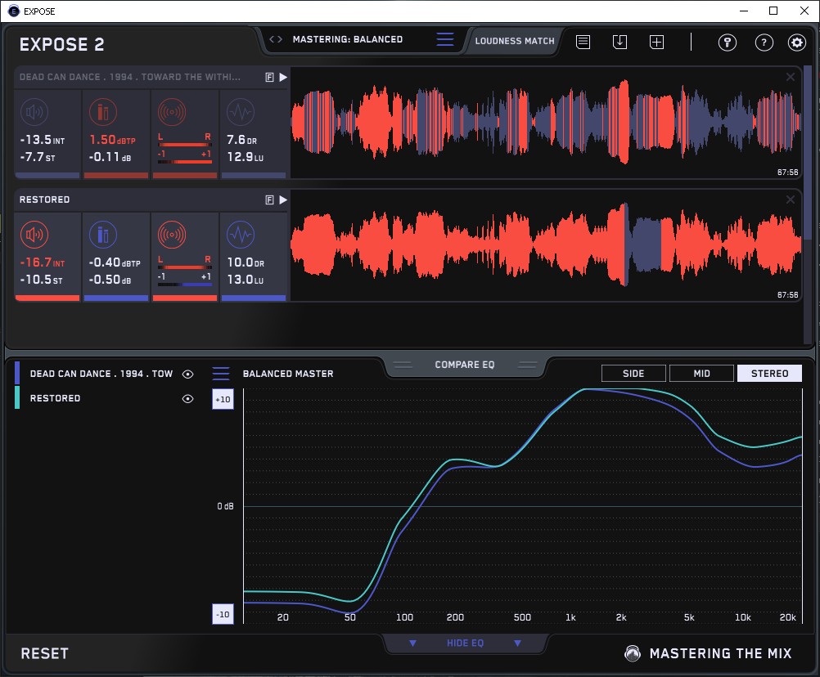Screen dimensions: 820x677
Task: Open the license key icon
Action: coord(727,43)
